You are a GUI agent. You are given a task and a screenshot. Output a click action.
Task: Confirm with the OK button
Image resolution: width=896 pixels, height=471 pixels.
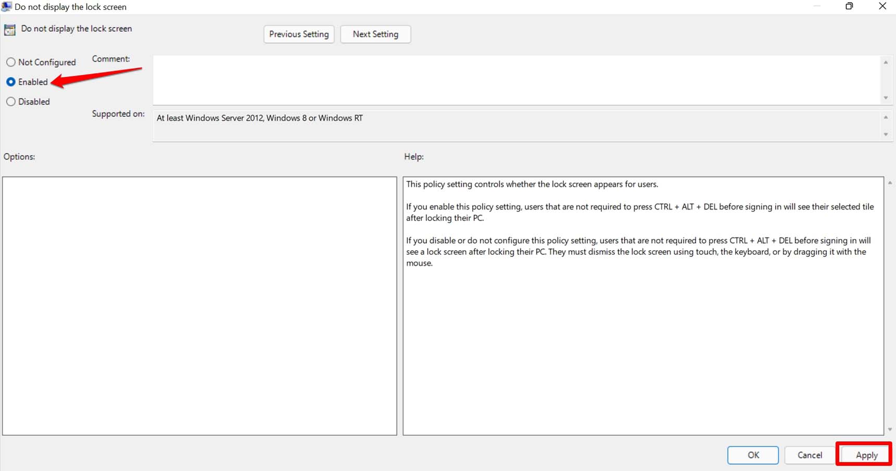click(x=753, y=455)
